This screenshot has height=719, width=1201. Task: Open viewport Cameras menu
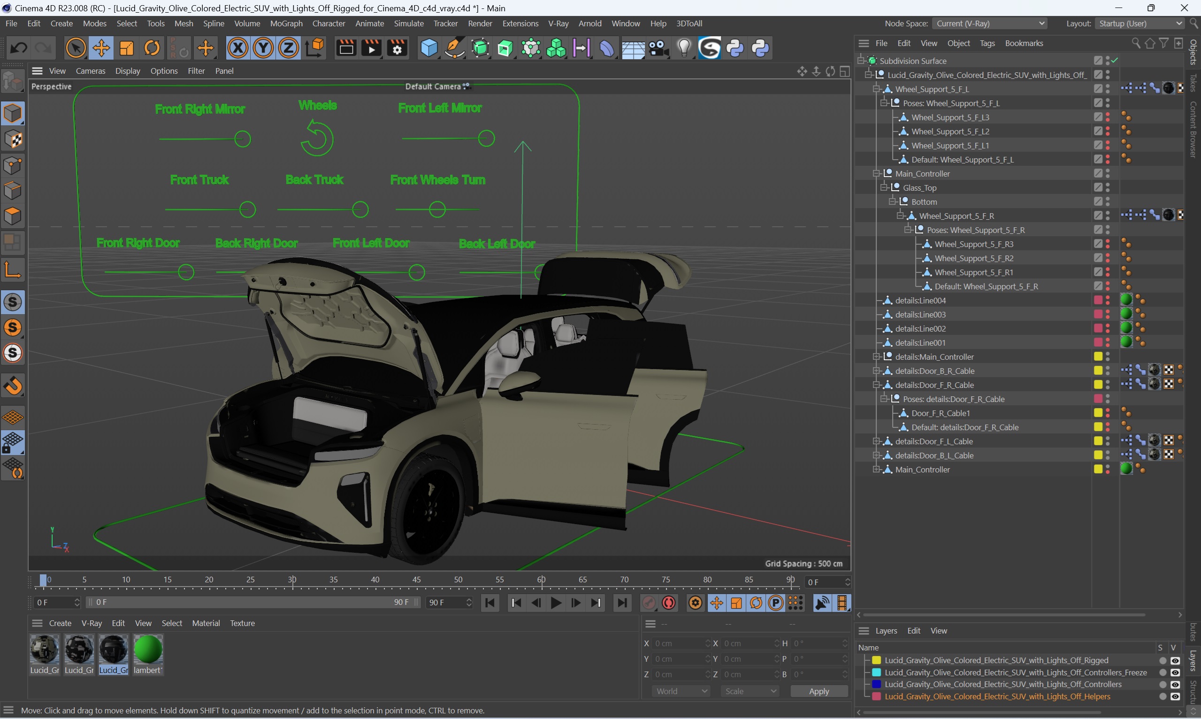point(91,71)
